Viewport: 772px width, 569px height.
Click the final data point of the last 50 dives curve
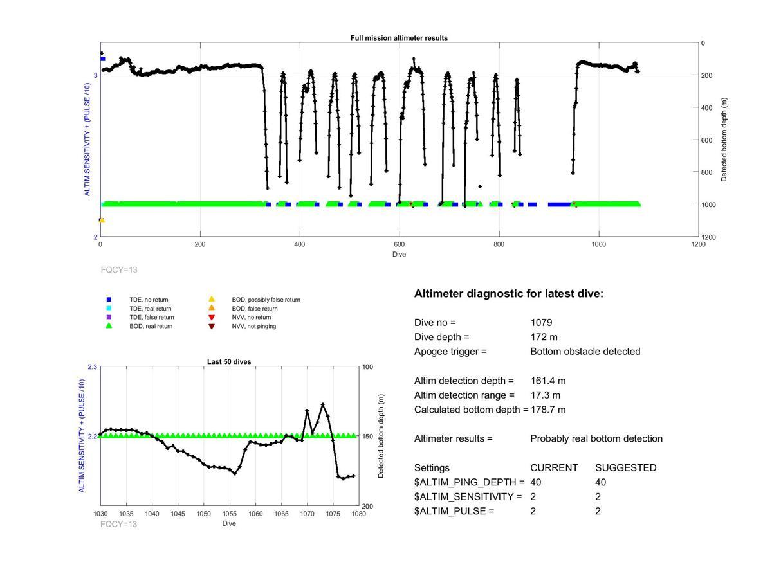point(353,476)
